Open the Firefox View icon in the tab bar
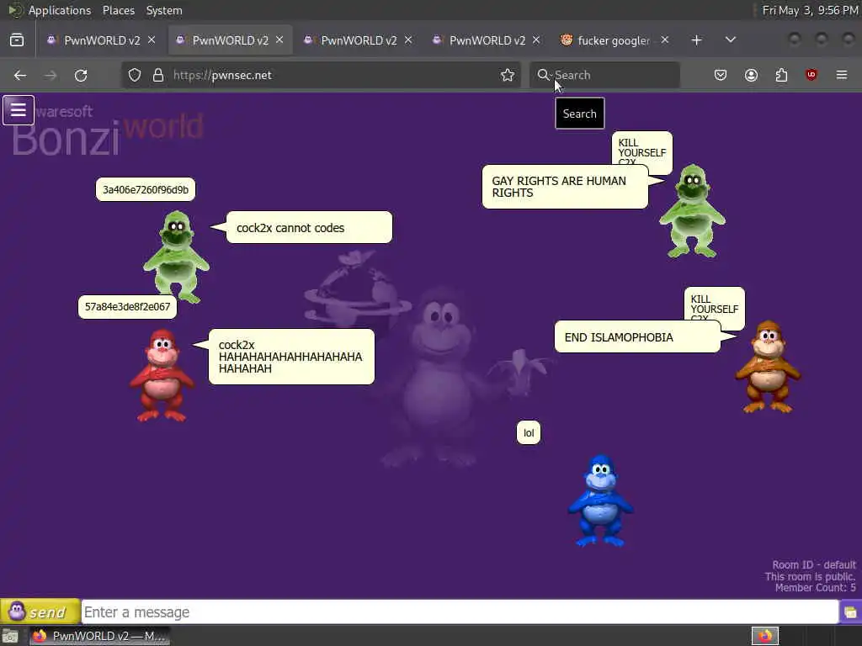The image size is (862, 646). [17, 40]
